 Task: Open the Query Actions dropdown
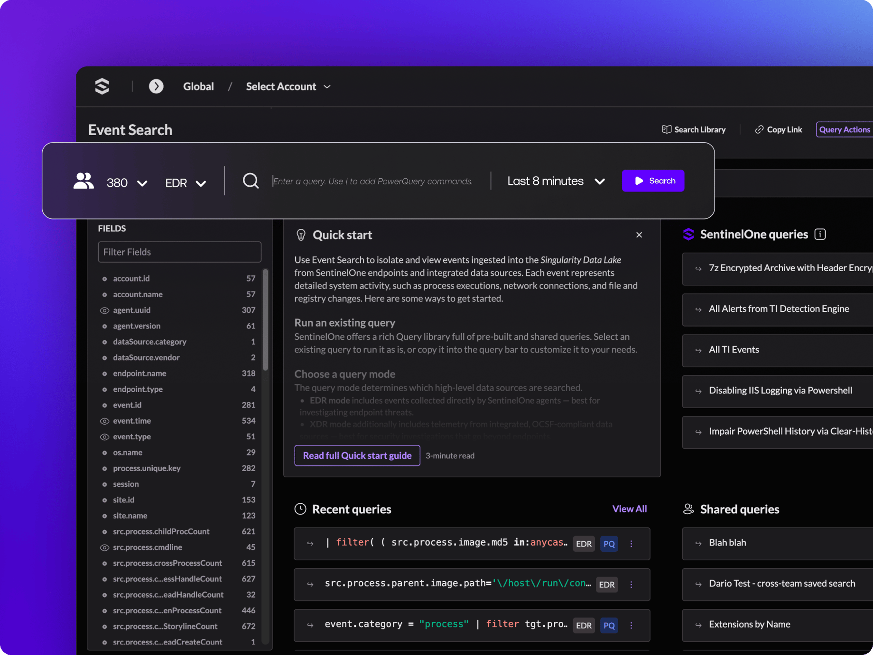pos(845,130)
